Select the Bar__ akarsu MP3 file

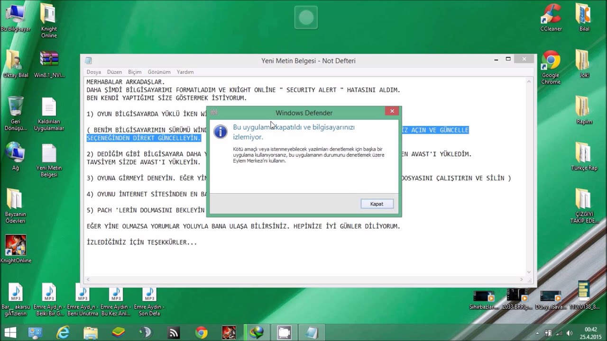(16, 300)
